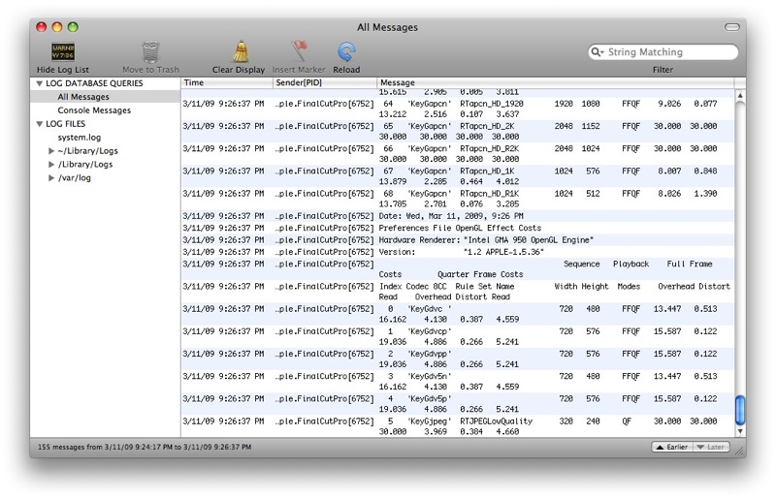Collapse the LOG FILES section

click(x=39, y=124)
